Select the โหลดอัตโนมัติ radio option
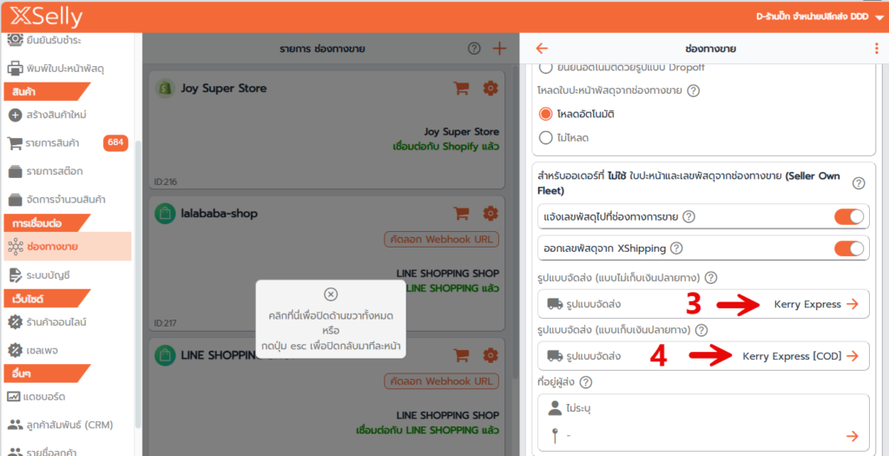 (x=546, y=114)
